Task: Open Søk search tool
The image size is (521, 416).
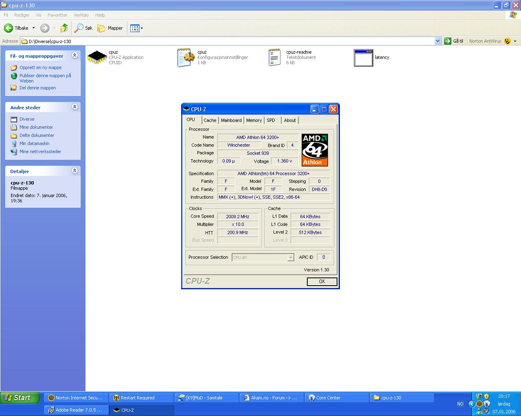Action: pyautogui.click(x=83, y=28)
